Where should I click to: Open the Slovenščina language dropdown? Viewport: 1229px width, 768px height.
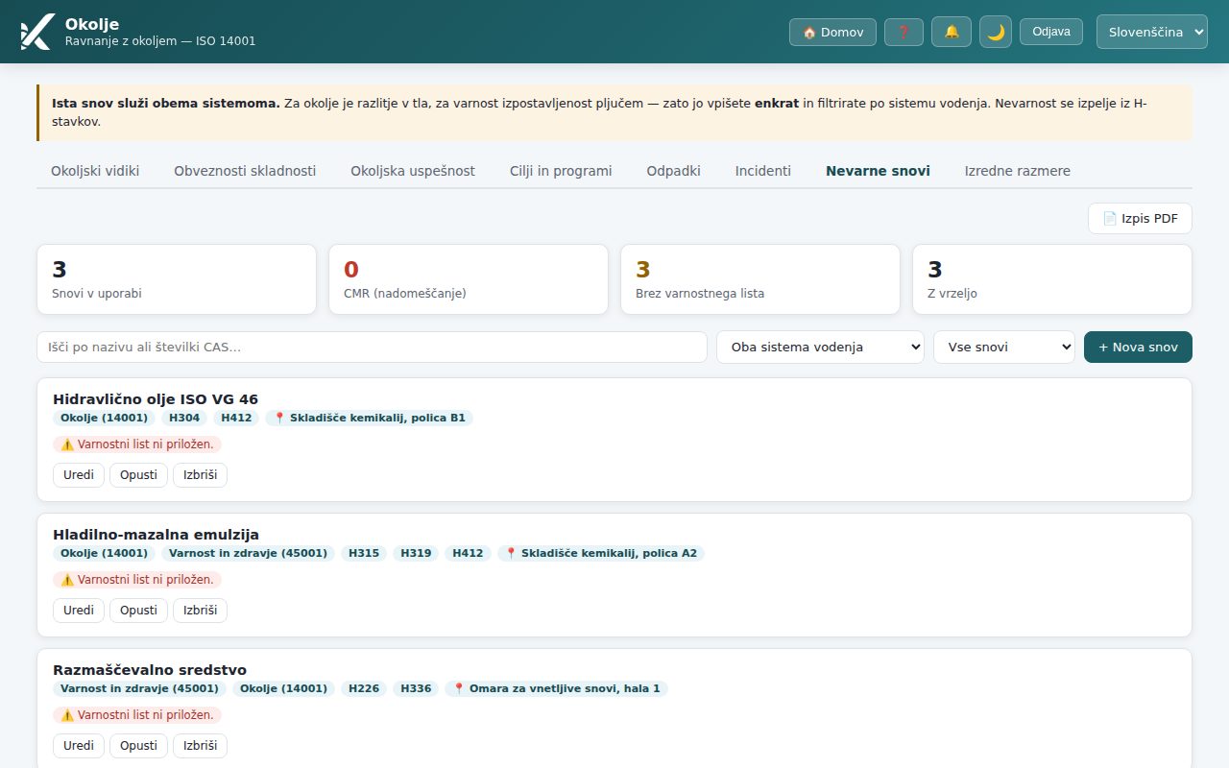point(1152,32)
